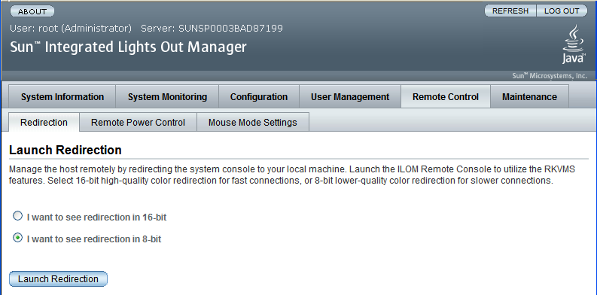Click the 'I want to see redirection in 16-bit' label

tap(96, 217)
